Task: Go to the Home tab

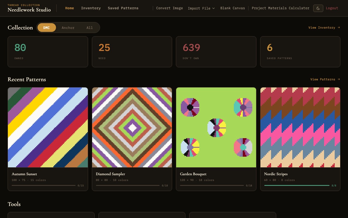Action: tap(70, 8)
